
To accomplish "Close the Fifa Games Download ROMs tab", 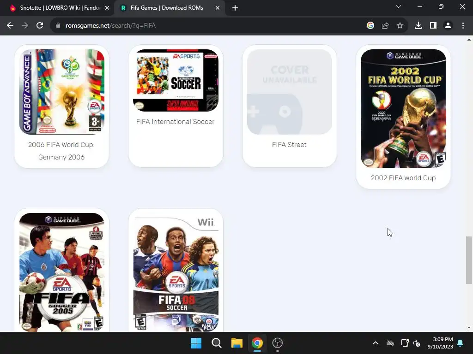I will pos(218,8).
